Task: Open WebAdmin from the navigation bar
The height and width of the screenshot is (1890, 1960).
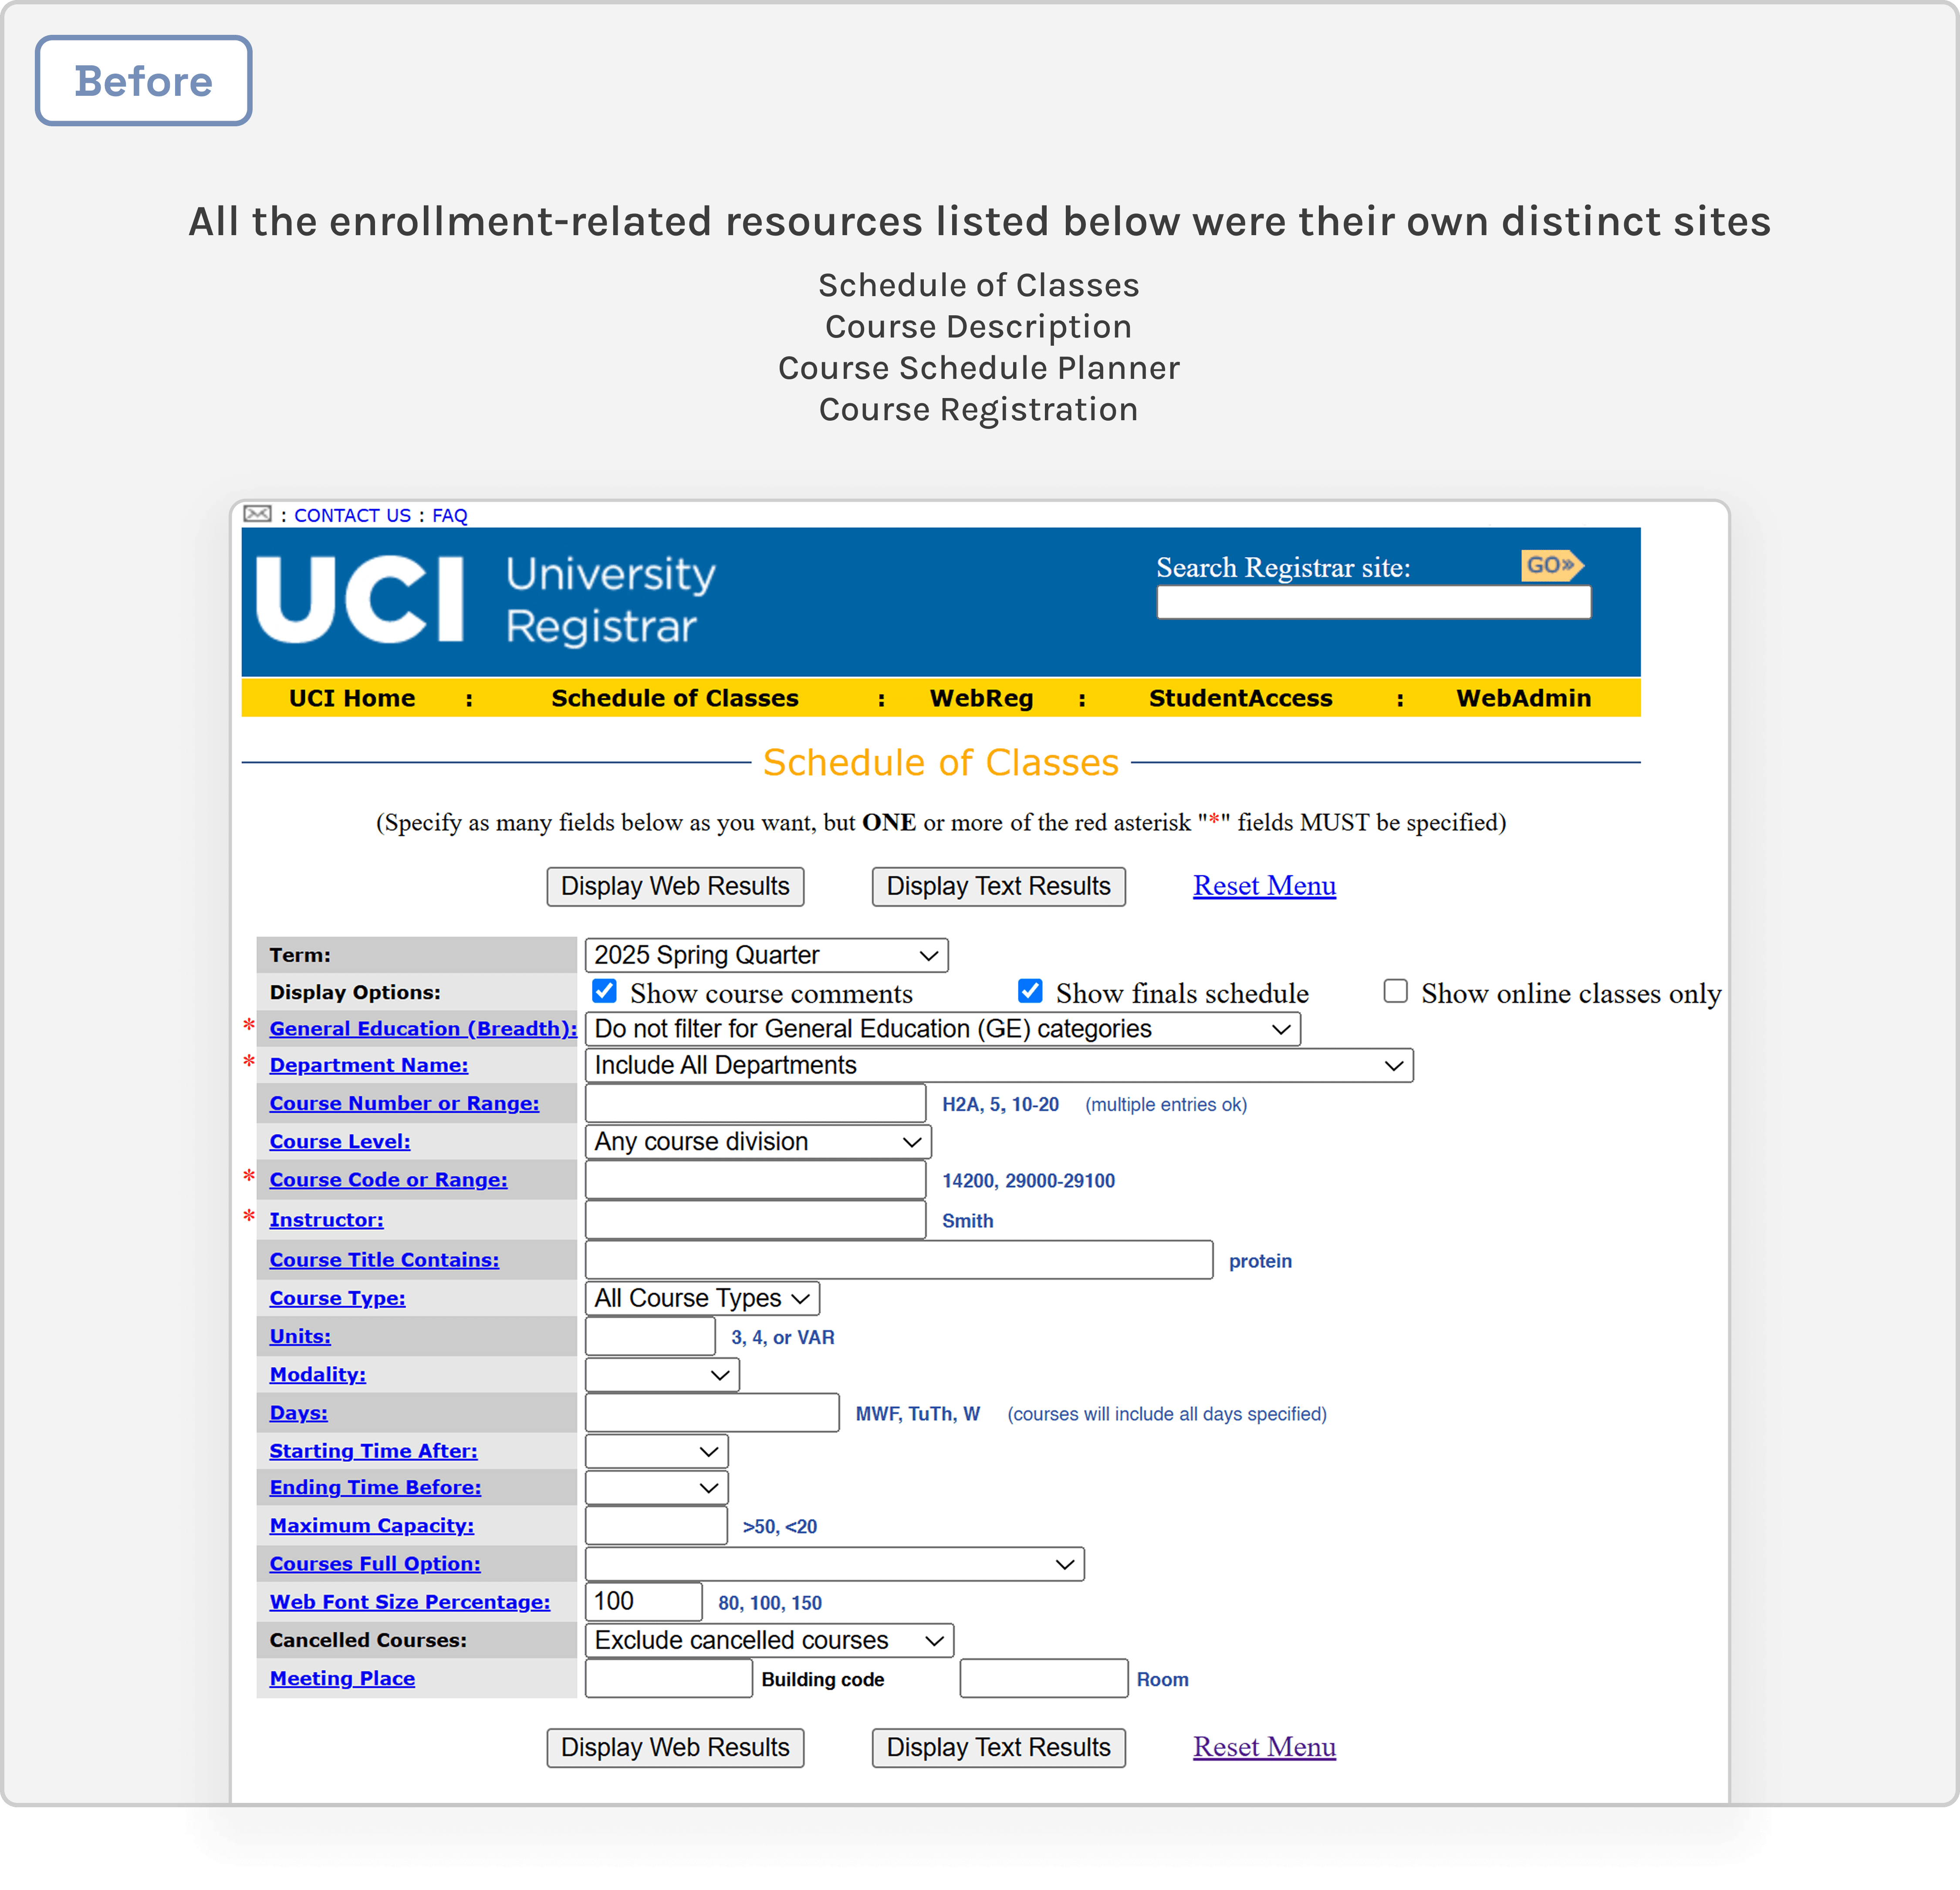Action: (1523, 698)
